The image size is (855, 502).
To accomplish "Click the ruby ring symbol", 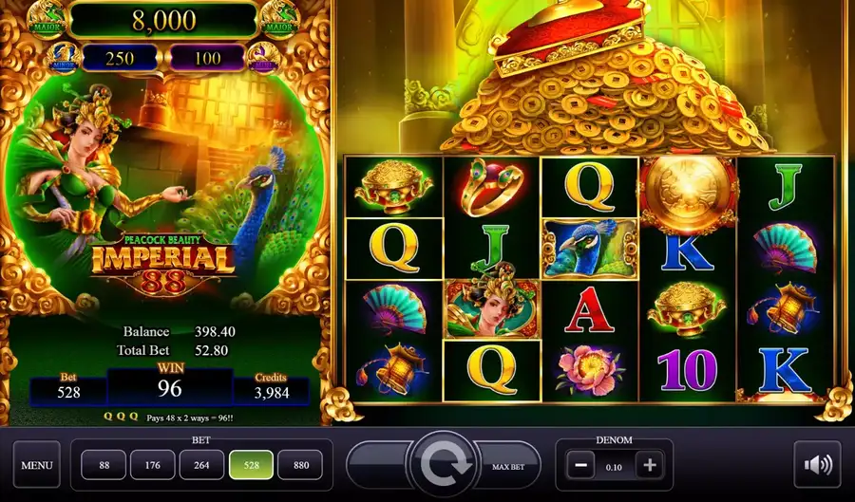I will click(492, 187).
